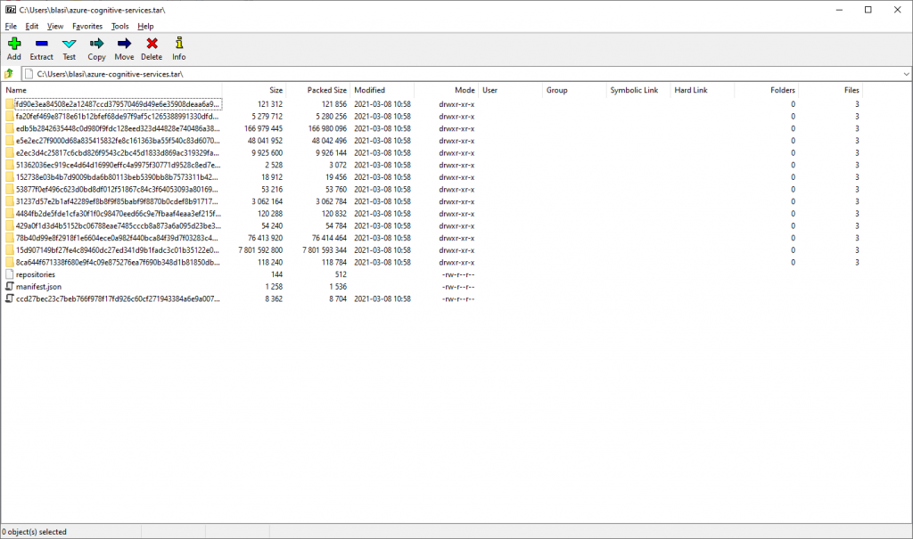Go up one folder level
This screenshot has width=913, height=539.
click(x=9, y=74)
